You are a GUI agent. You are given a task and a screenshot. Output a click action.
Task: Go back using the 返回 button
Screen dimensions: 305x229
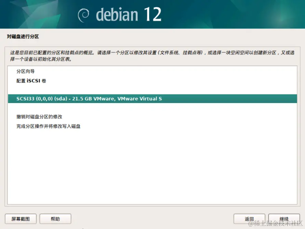click(x=249, y=219)
